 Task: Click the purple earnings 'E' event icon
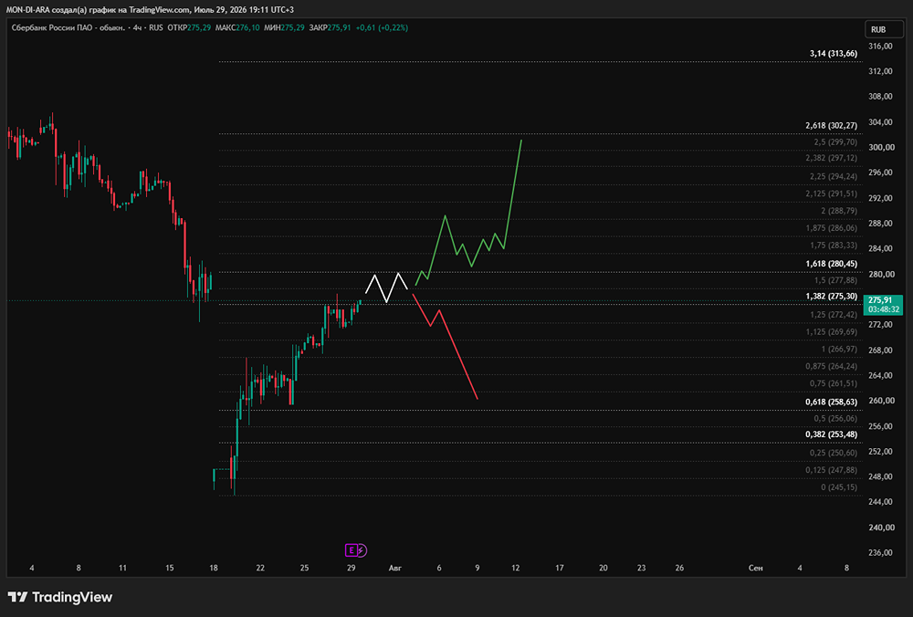352,550
